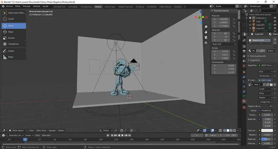This screenshot has width=278, height=149.
Task: Switch to the UV Editing workspace tab
Action: coord(151,7)
